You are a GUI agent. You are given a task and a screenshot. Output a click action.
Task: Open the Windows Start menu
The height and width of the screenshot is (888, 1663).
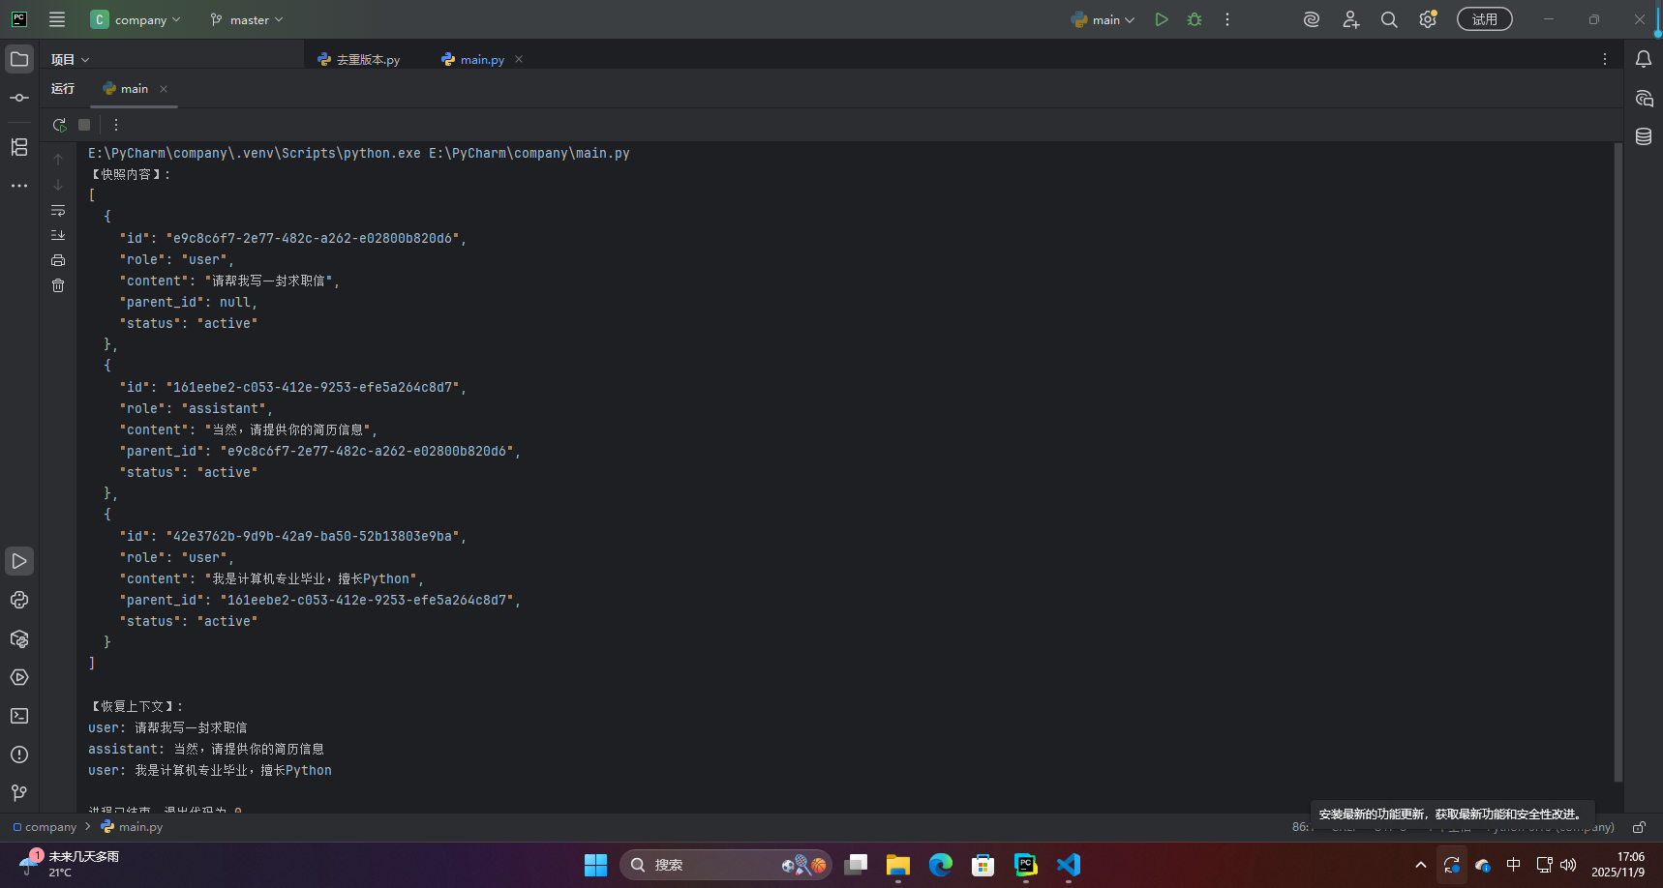click(x=595, y=865)
